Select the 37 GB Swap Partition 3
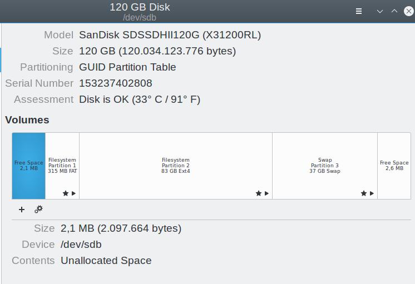Viewport: 415px width, 284px height. tap(325, 166)
